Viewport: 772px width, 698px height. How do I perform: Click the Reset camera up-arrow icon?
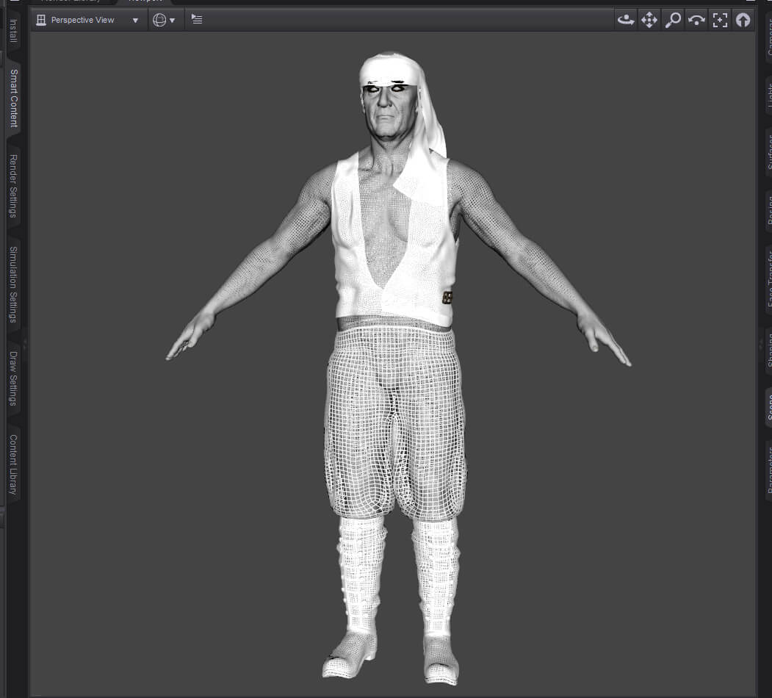(x=743, y=20)
